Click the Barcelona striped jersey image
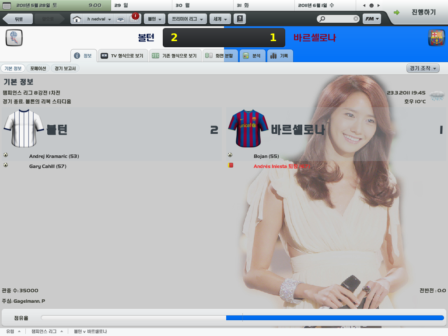Image resolution: width=448 pixels, height=336 pixels. coord(248,128)
